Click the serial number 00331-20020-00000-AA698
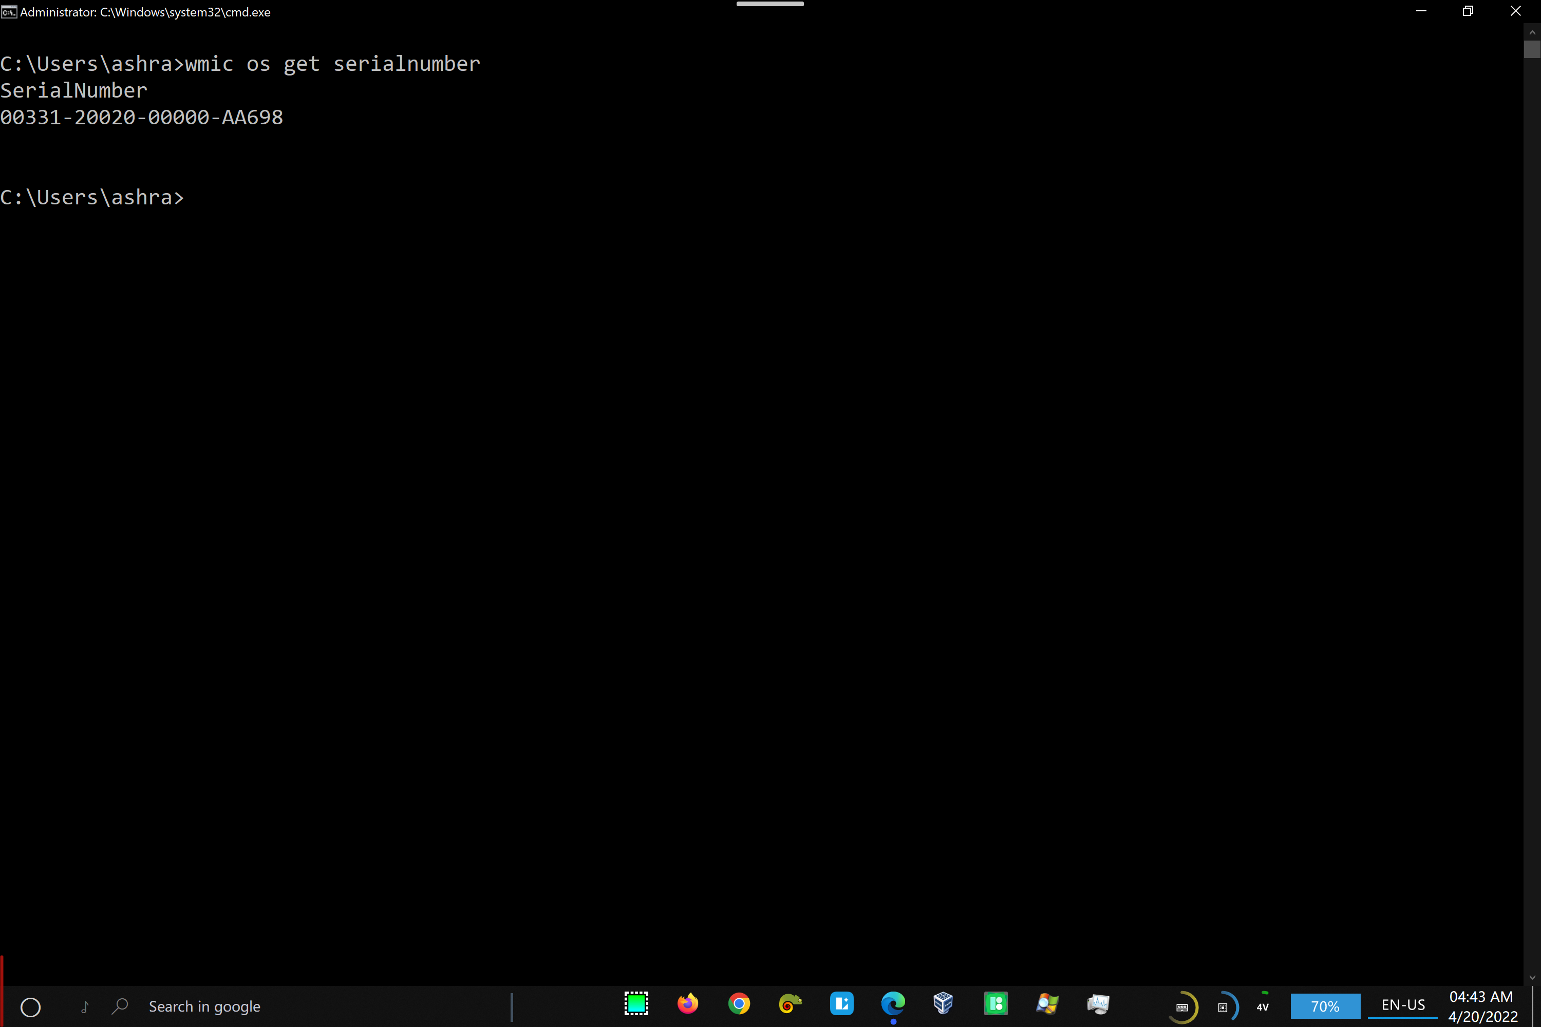Viewport: 1541px width, 1027px height. click(142, 117)
